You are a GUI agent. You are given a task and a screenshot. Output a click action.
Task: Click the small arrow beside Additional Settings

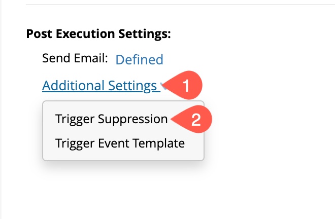[x=161, y=86]
